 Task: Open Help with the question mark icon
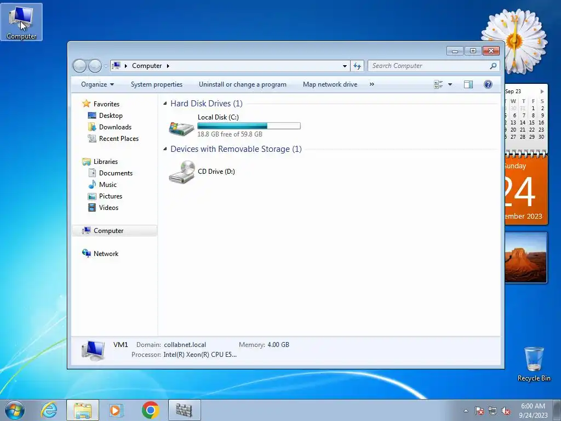(488, 84)
